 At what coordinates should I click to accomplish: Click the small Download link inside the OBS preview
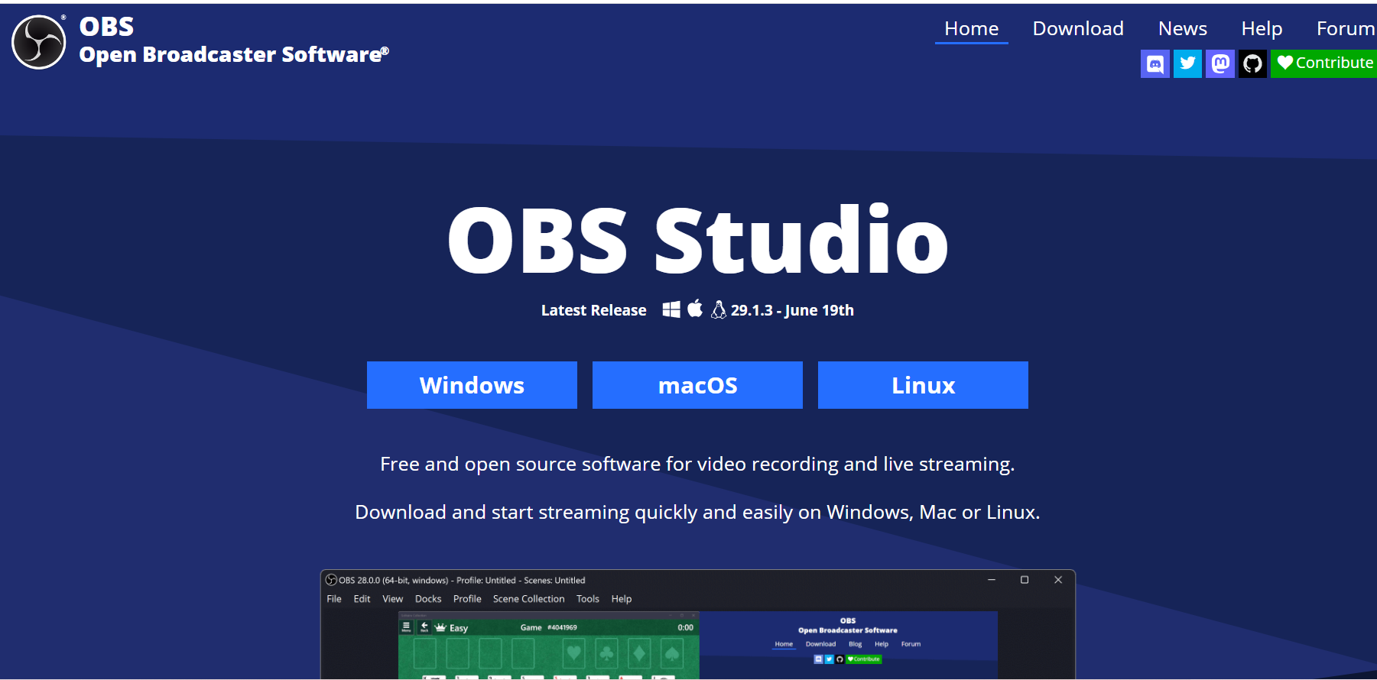tap(820, 644)
